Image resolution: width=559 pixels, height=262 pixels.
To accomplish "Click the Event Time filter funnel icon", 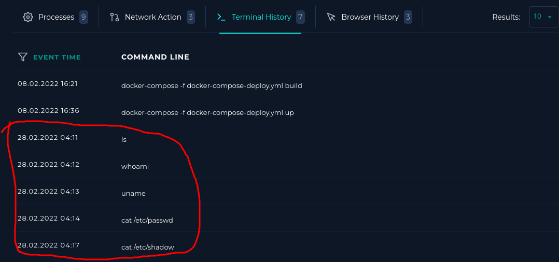I will 23,57.
